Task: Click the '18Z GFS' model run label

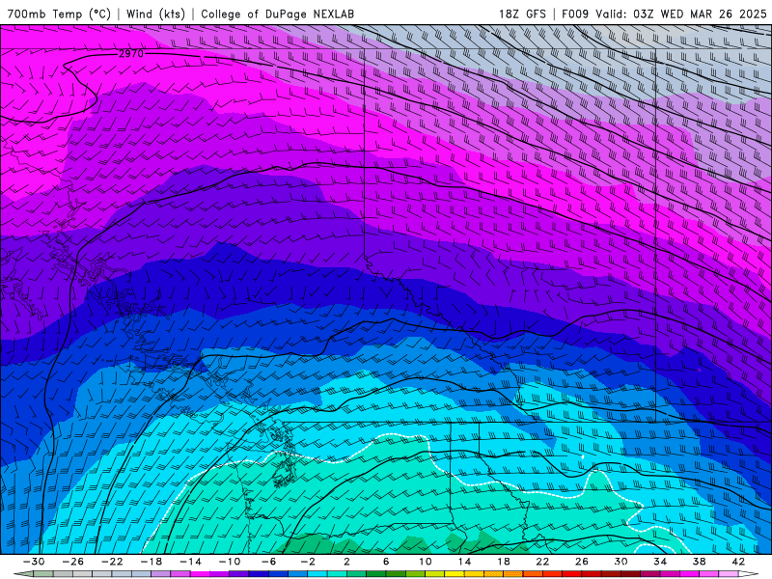Action: 522,14
